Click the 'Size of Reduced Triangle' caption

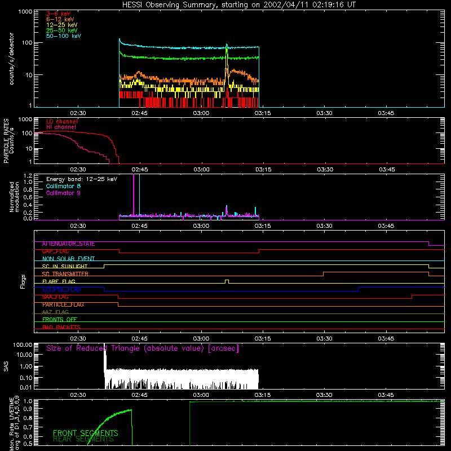[x=143, y=348]
